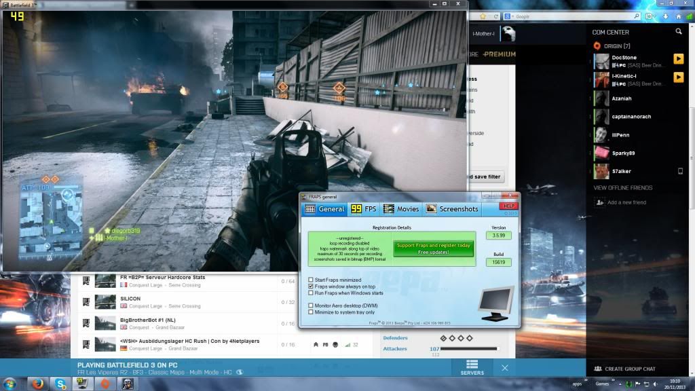Click the Servers icon in the blue bar
Screen dimensions: 695x391
(x=472, y=367)
